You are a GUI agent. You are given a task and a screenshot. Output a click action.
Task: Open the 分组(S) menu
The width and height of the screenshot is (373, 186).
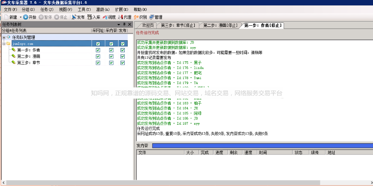[28, 10]
